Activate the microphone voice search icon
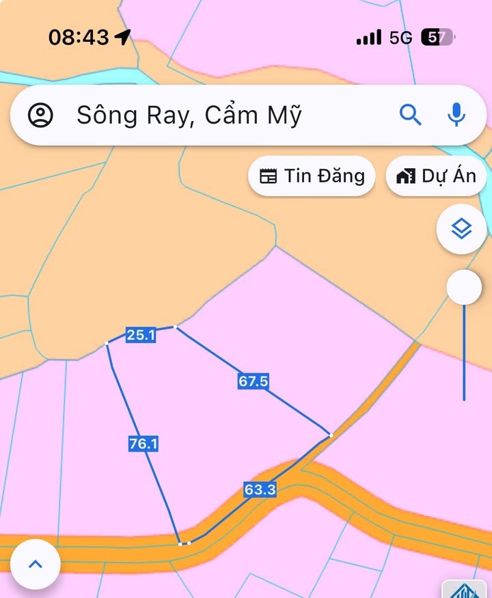Viewport: 492px width, 598px height. (x=456, y=114)
